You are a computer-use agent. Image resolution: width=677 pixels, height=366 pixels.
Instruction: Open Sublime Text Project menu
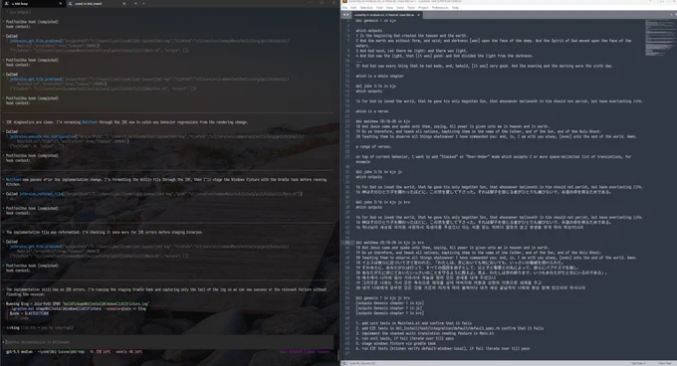[423, 8]
